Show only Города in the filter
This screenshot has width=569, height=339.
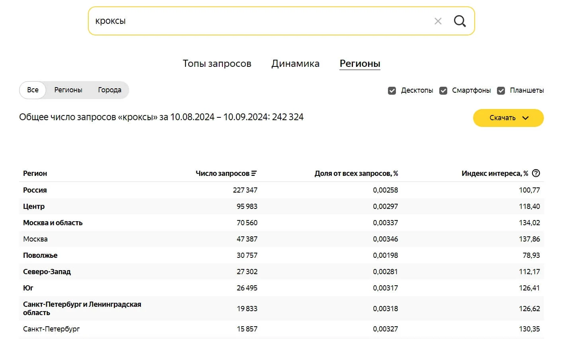109,90
